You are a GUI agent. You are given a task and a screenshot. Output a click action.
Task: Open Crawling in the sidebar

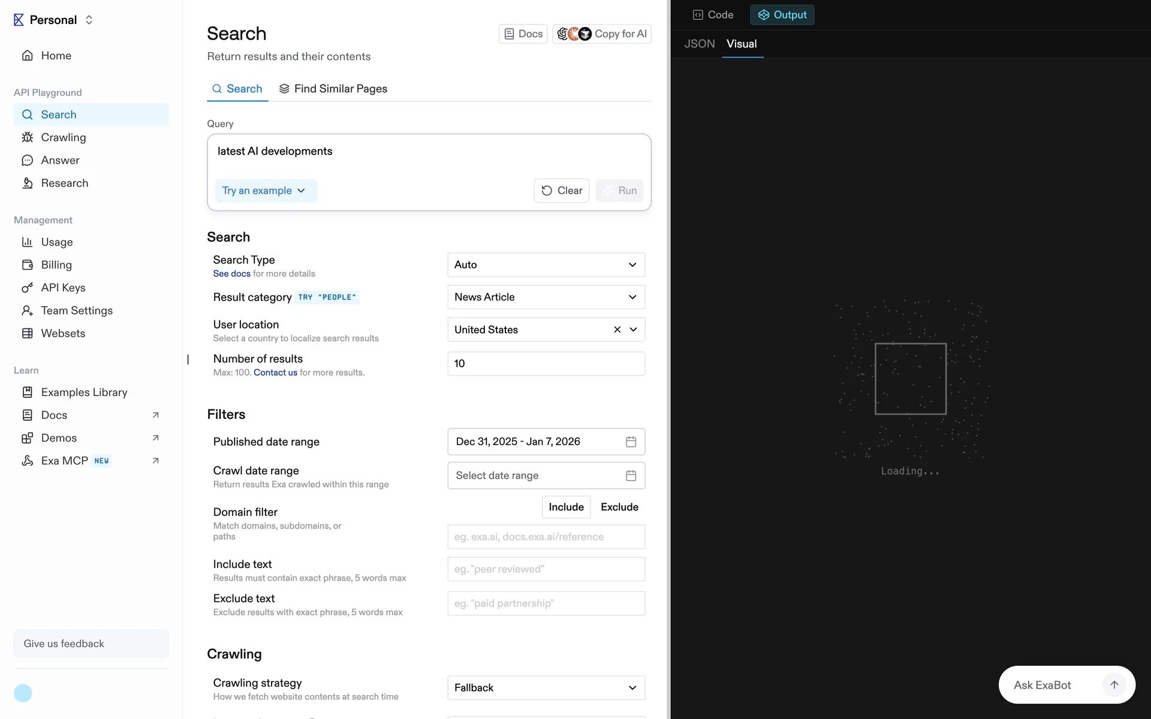coord(63,137)
